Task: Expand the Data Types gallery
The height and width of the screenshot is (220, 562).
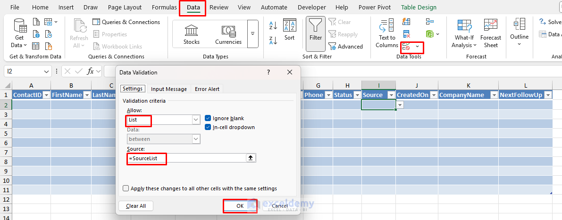Action: tap(252, 34)
